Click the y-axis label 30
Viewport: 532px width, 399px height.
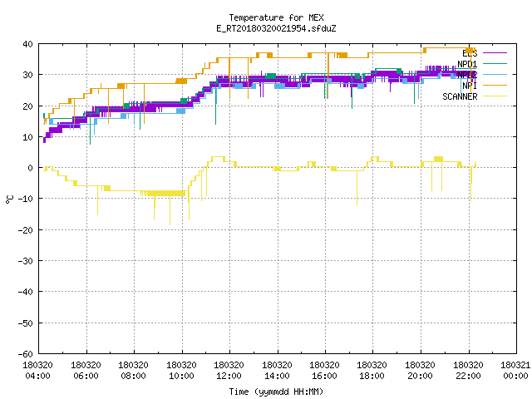click(x=27, y=75)
